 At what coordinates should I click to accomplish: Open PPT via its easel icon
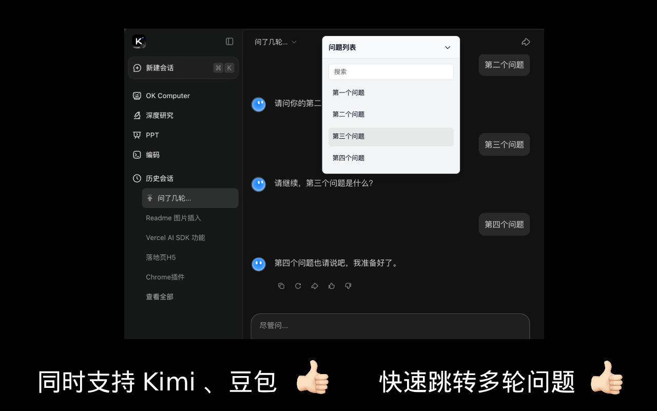point(137,135)
